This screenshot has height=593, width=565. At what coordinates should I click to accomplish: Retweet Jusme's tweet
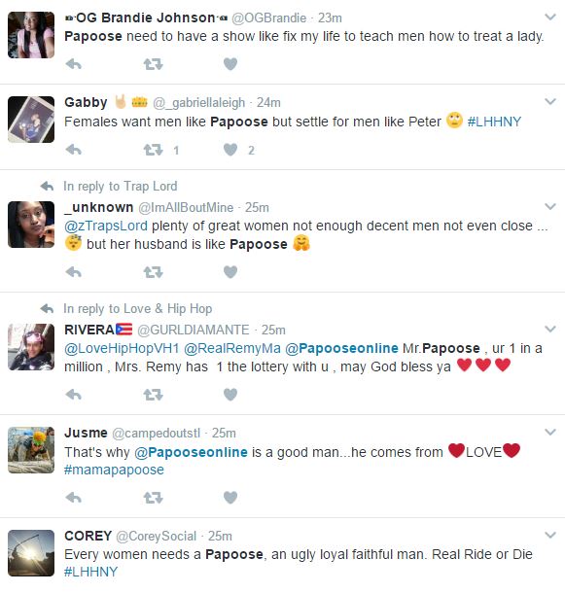(x=153, y=498)
